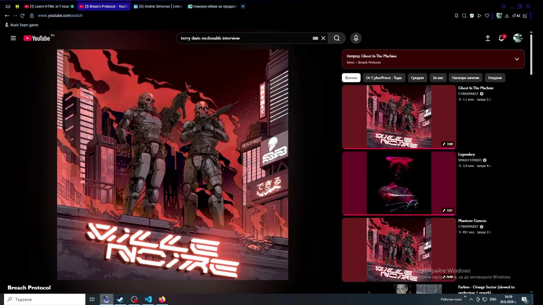Bookmark page with the heart icon

pyautogui.click(x=487, y=16)
